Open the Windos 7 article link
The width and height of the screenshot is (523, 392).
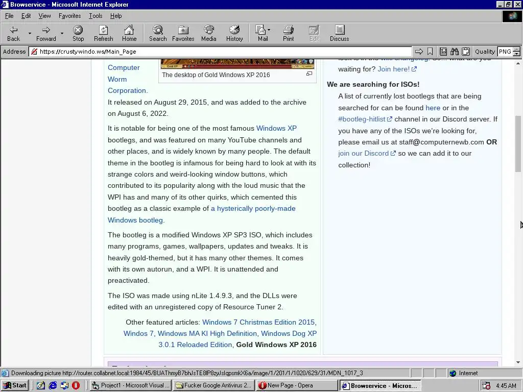click(x=138, y=333)
